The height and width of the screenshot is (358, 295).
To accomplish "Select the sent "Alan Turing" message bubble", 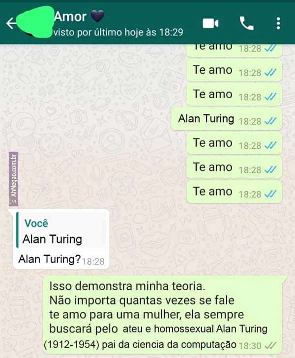I will point(227,119).
